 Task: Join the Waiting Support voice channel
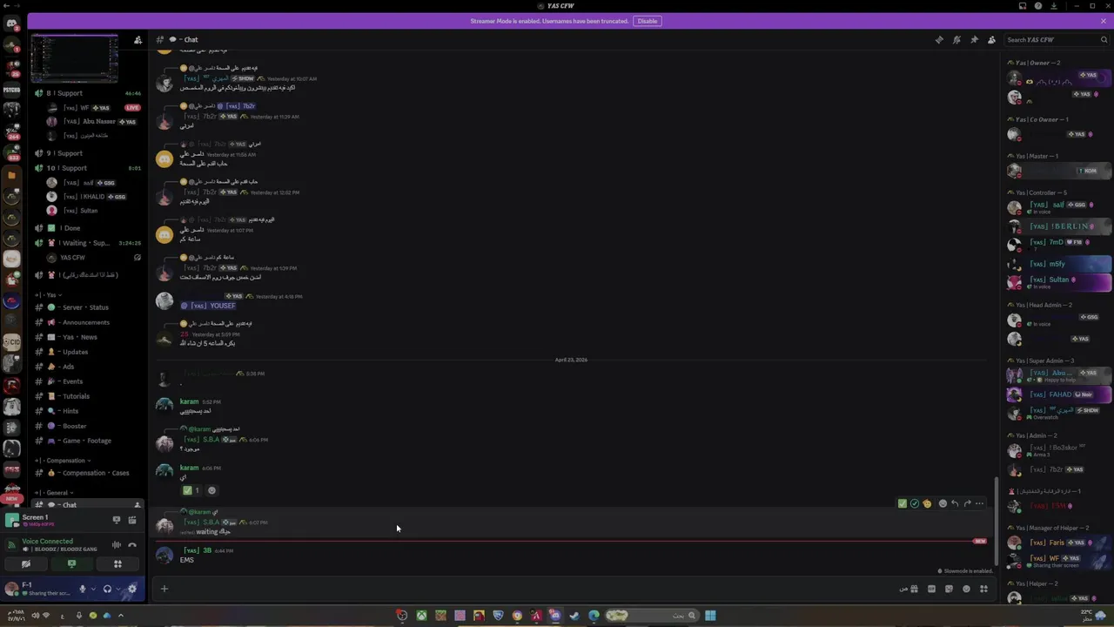click(x=87, y=243)
